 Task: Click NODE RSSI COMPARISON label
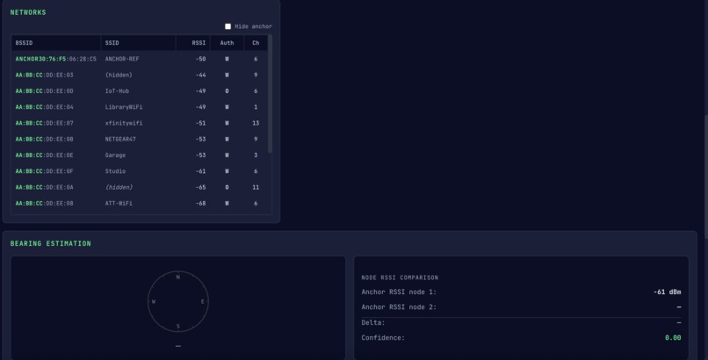400,277
